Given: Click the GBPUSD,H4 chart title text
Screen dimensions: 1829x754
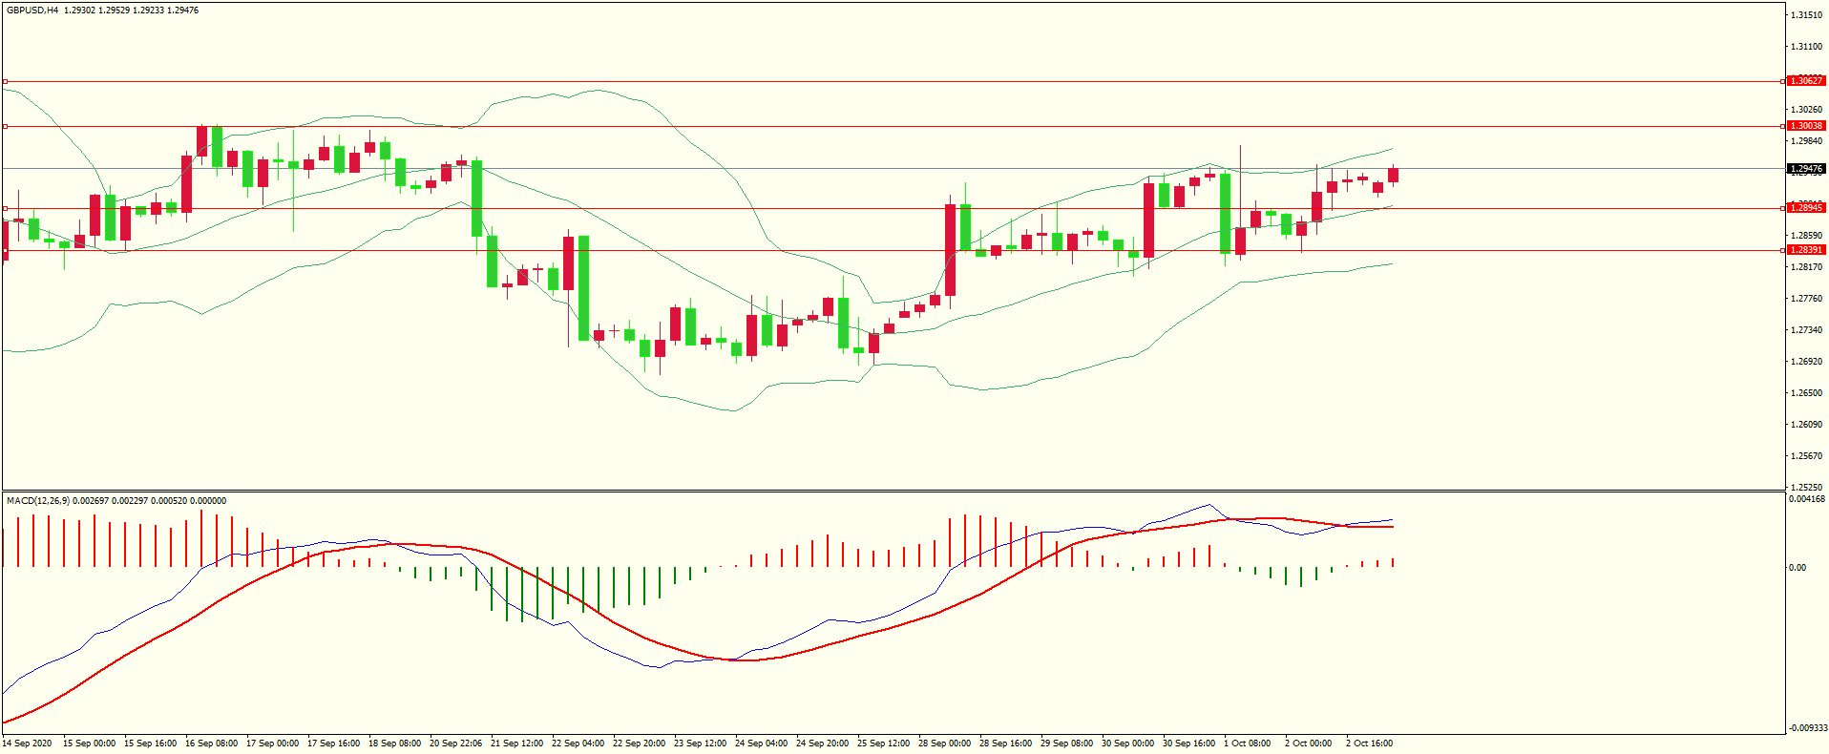Looking at the screenshot, I should 32,10.
